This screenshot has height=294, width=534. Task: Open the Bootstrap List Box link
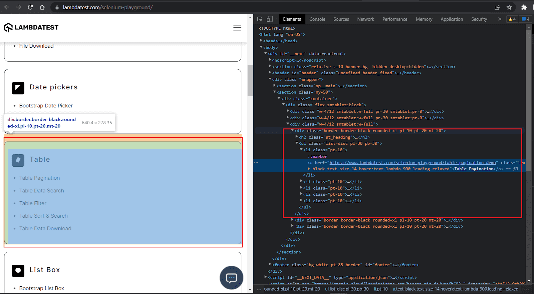pyautogui.click(x=42, y=288)
